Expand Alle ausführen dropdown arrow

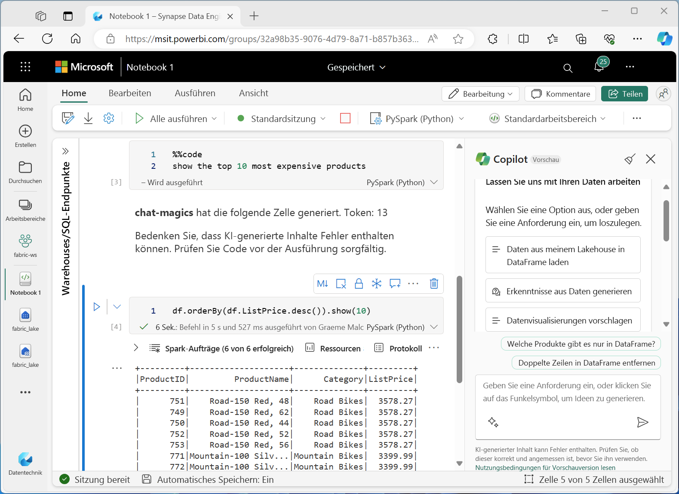point(214,119)
